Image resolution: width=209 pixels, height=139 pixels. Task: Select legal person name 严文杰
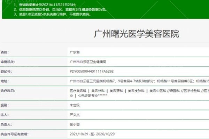pyautogui.click(x=75, y=115)
